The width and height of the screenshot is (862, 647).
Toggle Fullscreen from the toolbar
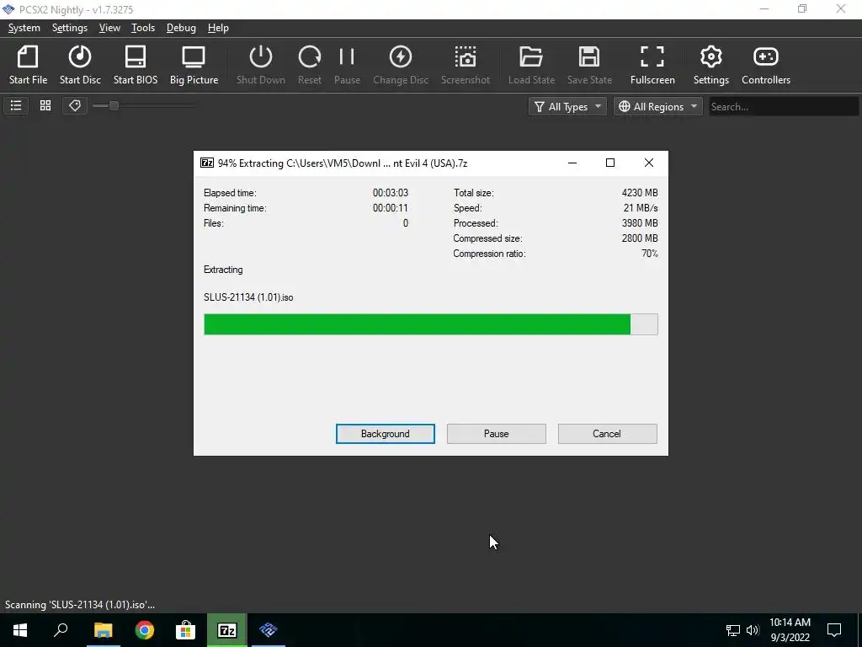click(x=652, y=65)
